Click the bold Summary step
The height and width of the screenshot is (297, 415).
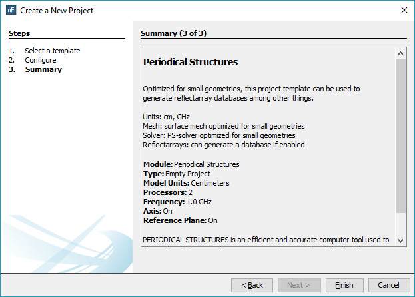[43, 69]
